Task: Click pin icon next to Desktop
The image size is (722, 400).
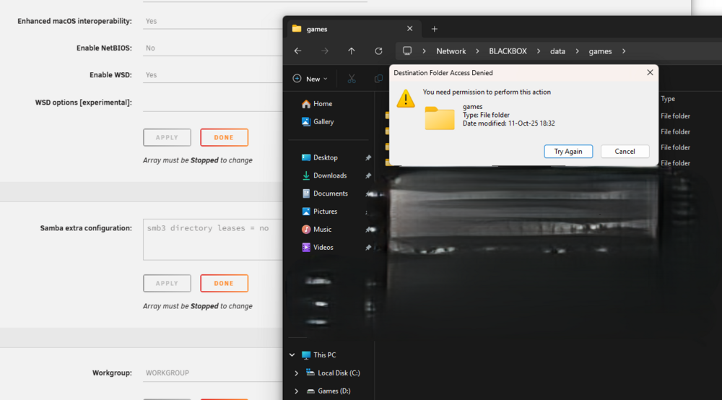Action: click(x=368, y=158)
